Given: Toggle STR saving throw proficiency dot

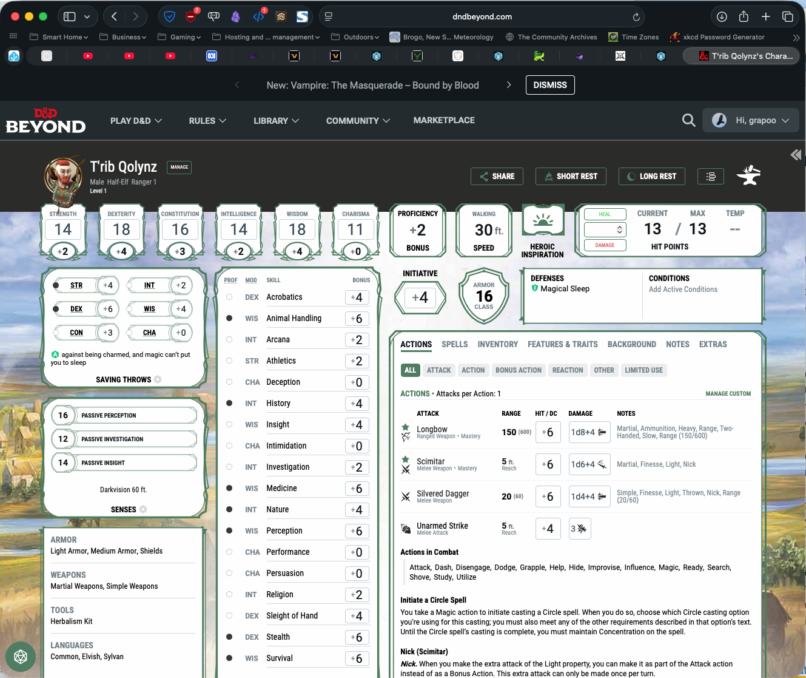Looking at the screenshot, I should click(56, 285).
